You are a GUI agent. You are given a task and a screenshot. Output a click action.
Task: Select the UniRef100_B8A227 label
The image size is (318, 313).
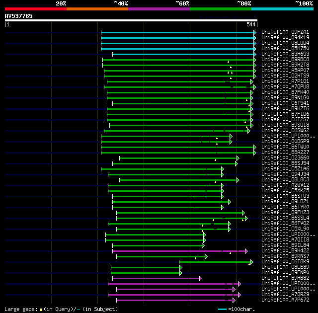(285, 153)
